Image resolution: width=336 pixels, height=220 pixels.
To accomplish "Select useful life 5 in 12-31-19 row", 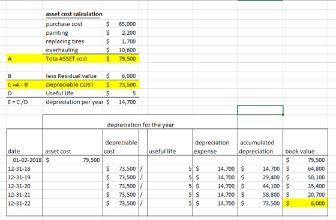I will click(x=170, y=177).
